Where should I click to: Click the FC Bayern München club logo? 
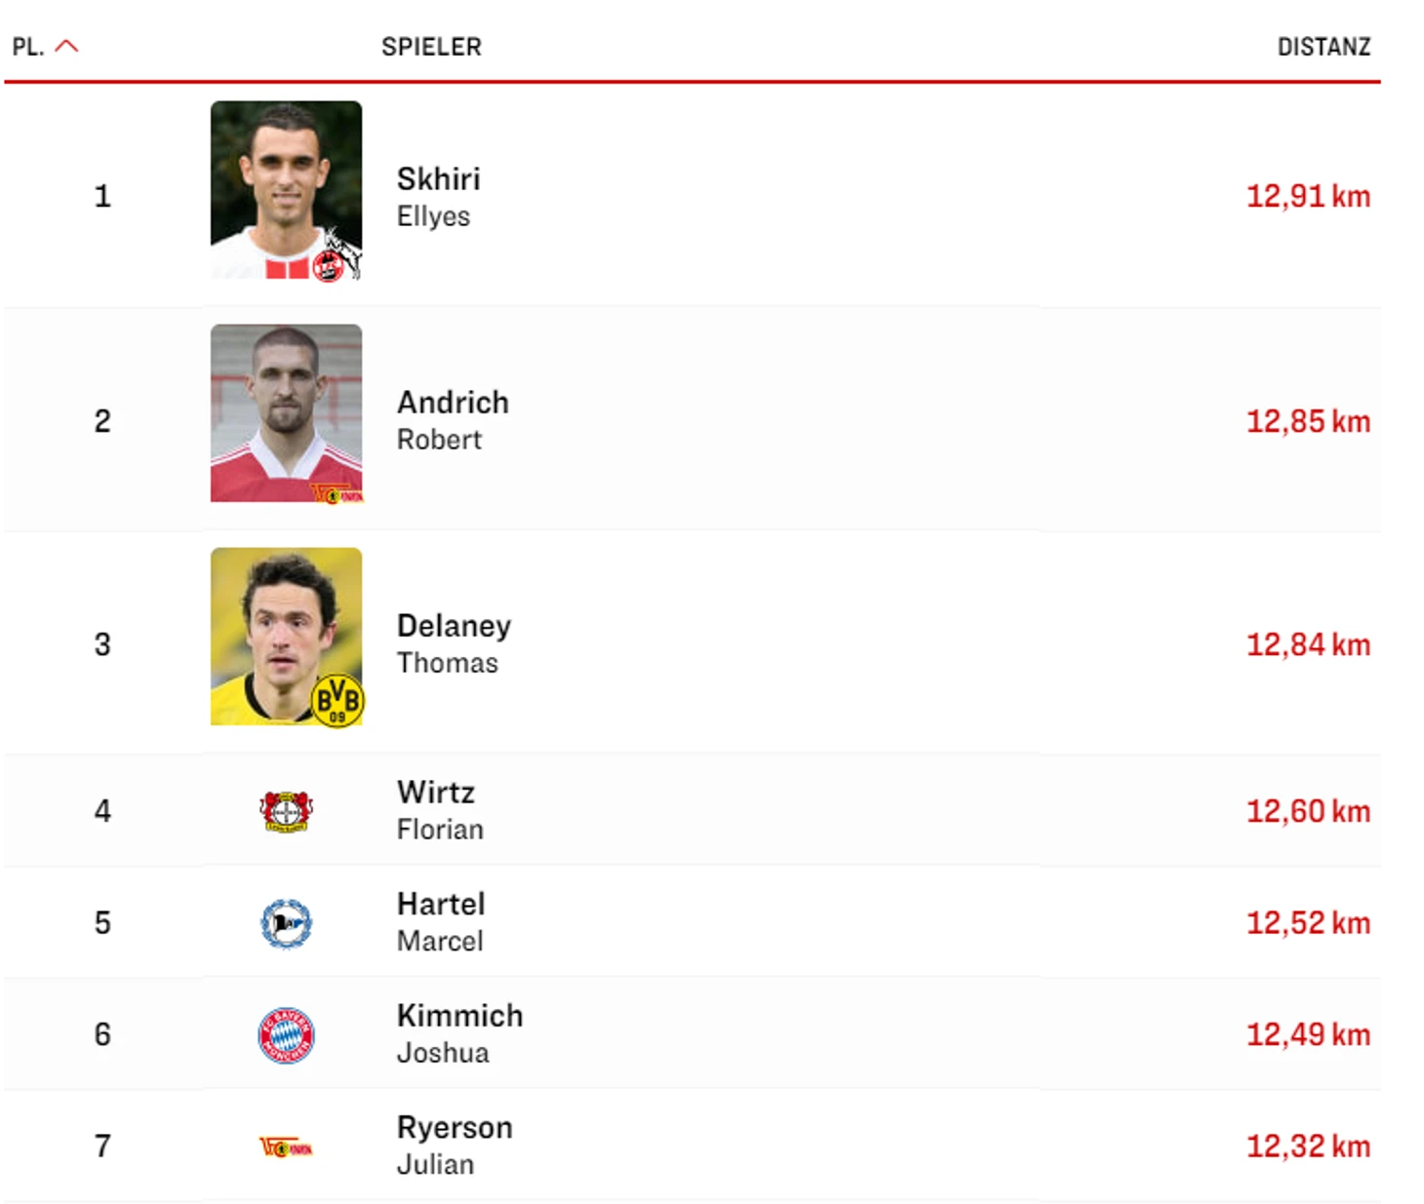(286, 1034)
